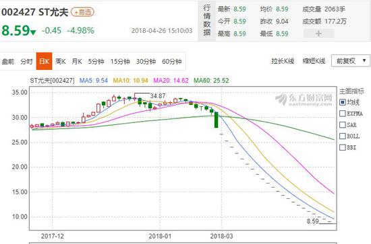The width and height of the screenshot is (371, 244).
Task: Enable the EXPMA indicator checkbox
Action: [x=343, y=114]
